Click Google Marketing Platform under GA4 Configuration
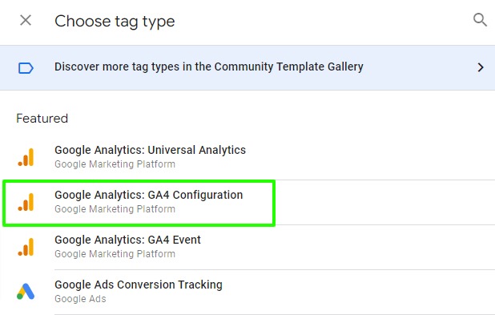The image size is (495, 315). [115, 209]
